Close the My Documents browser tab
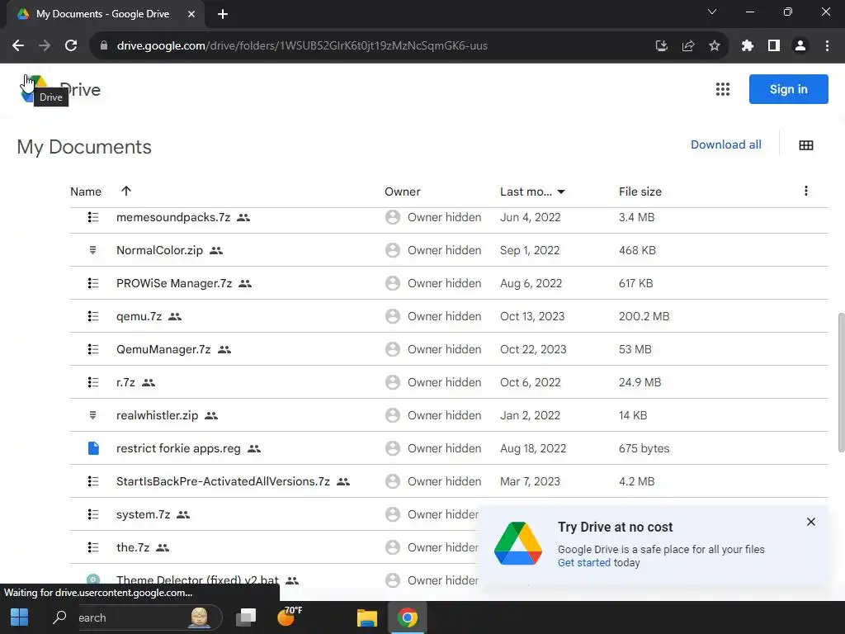 click(191, 14)
